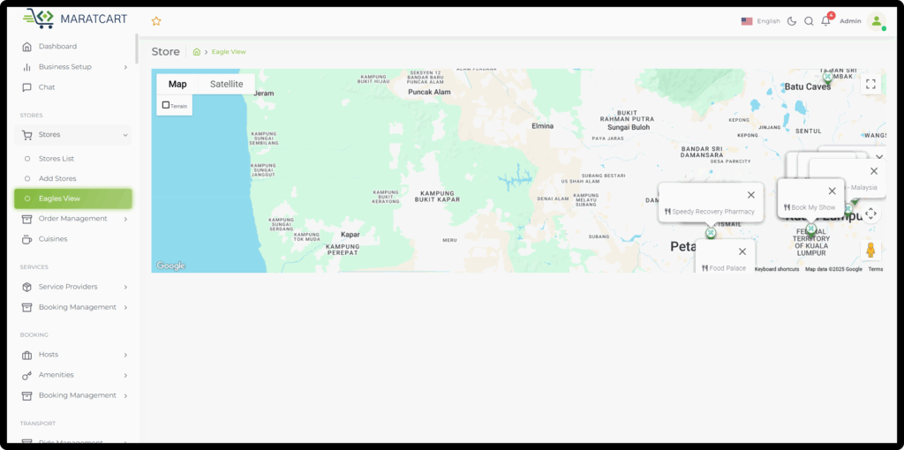The width and height of the screenshot is (904, 450).
Task: Click the sidebar vertical scrollbar
Action: (137, 49)
